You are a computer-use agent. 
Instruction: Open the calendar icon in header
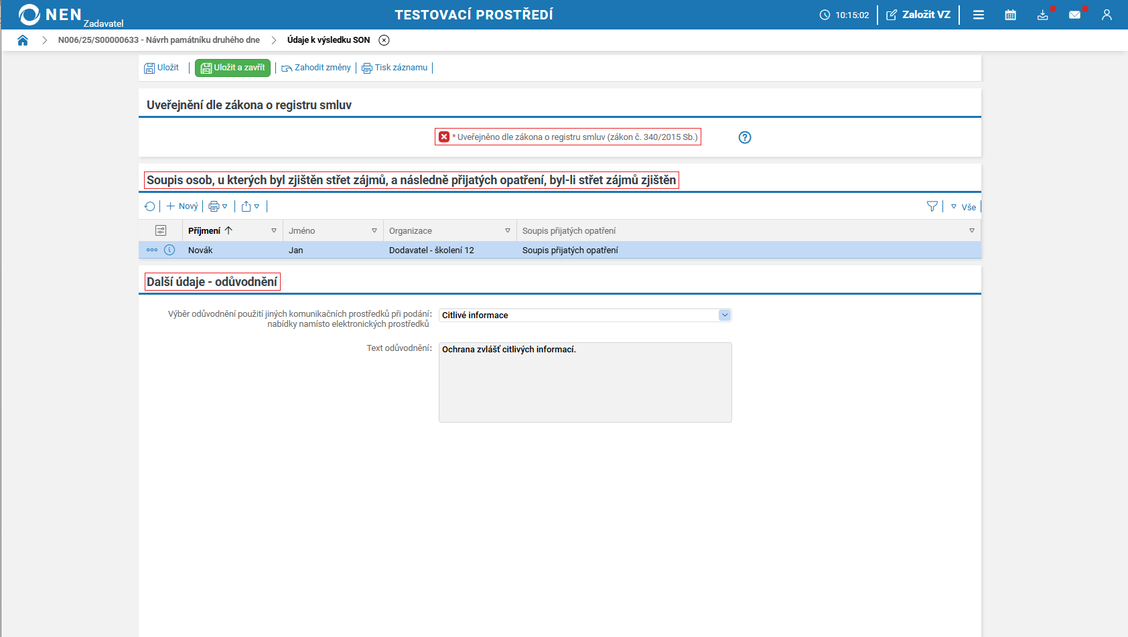1011,15
